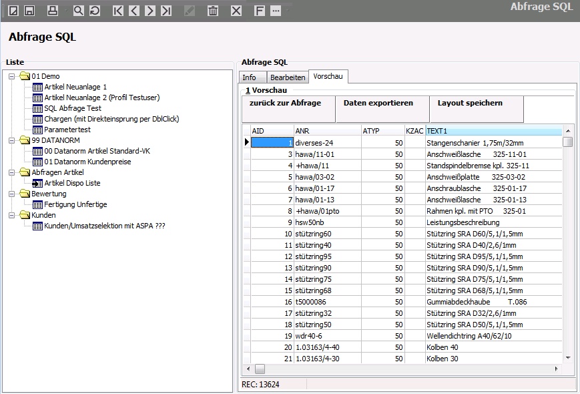Jump to first record icon

[118, 11]
